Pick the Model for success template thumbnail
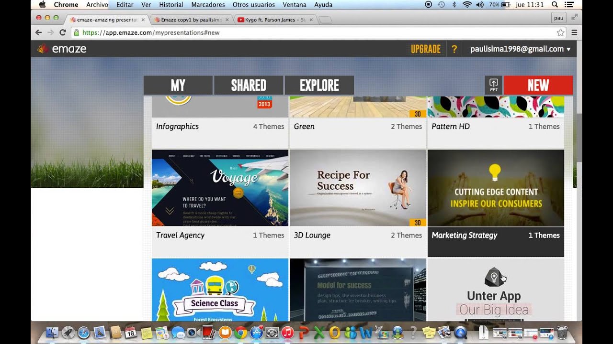613x344 pixels. pyautogui.click(x=358, y=290)
